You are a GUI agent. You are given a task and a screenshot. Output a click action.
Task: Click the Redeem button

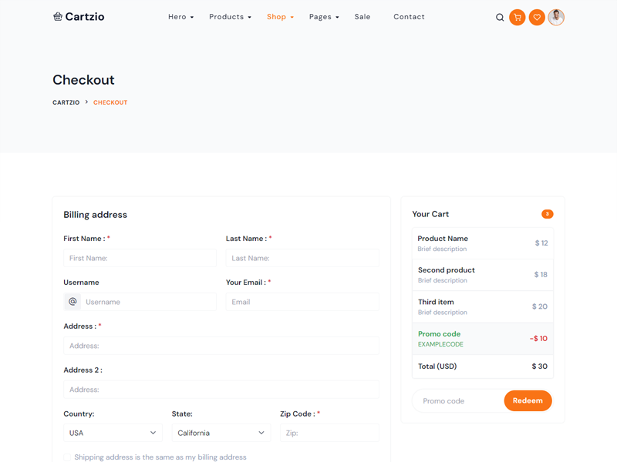528,400
